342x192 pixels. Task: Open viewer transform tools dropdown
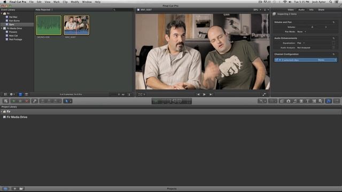pos(142,94)
